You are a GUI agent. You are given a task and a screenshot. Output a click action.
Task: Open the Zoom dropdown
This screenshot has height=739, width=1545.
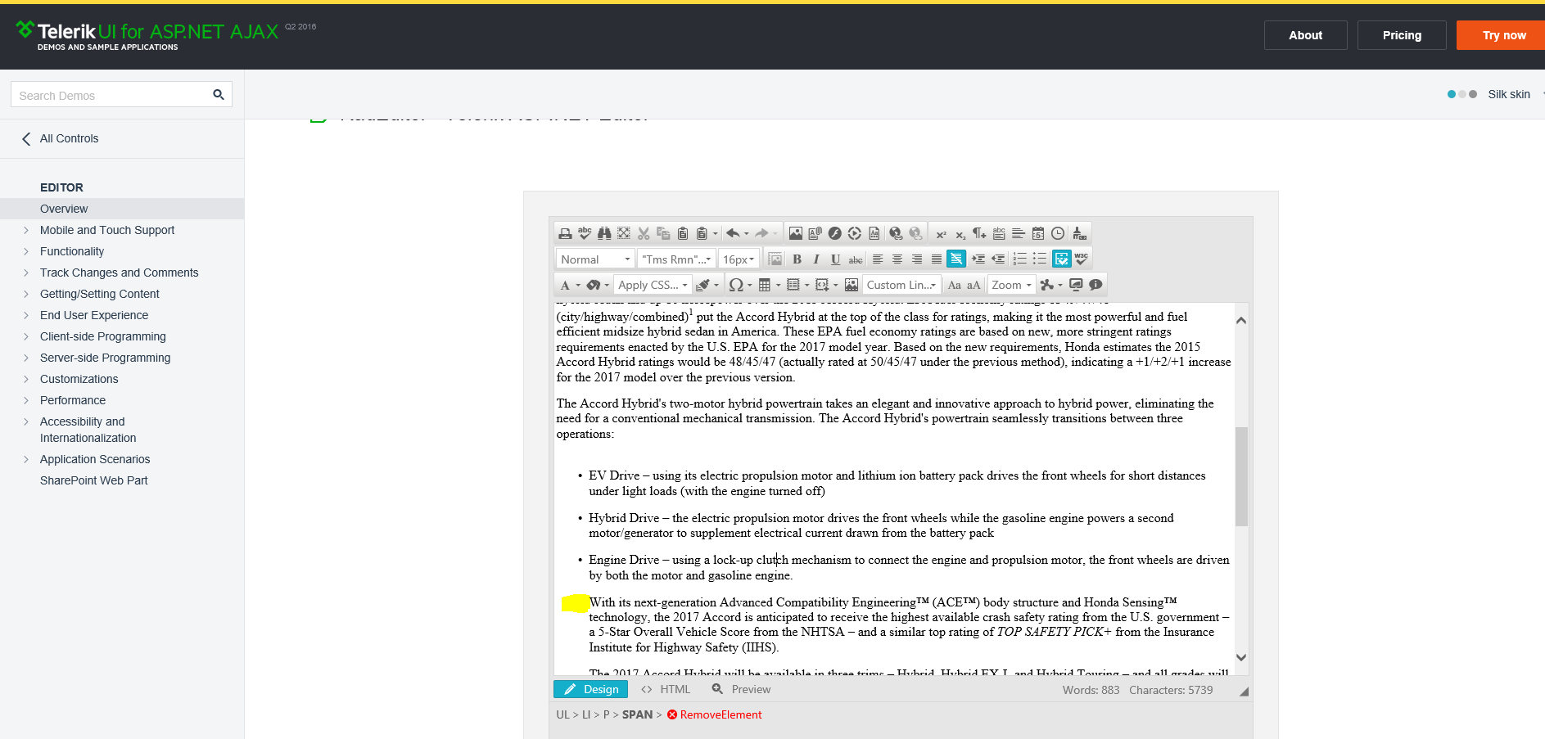coord(1011,285)
